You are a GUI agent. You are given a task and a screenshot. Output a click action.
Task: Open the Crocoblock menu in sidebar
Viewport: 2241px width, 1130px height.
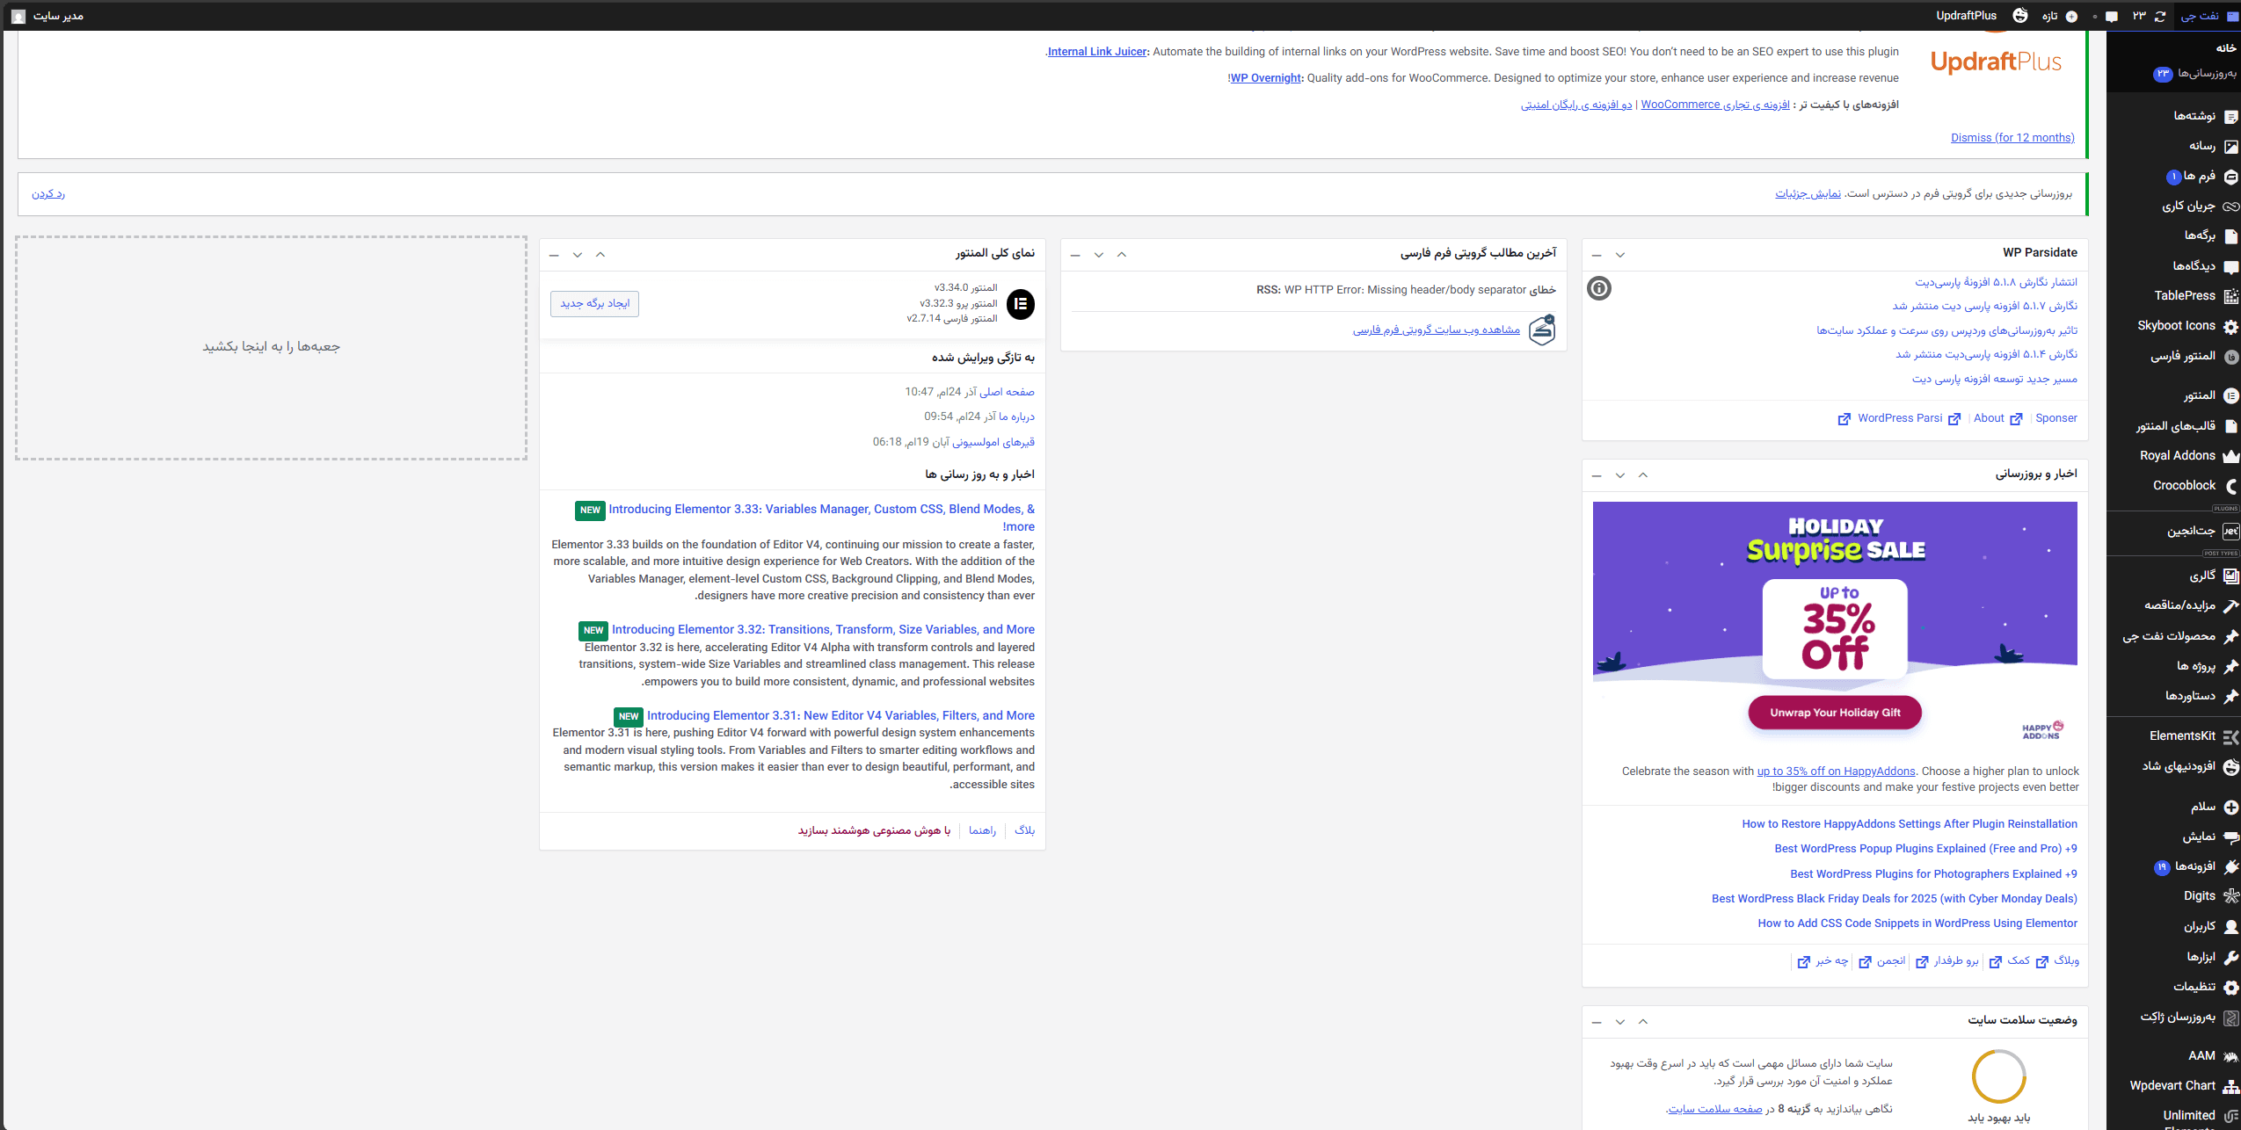point(2184,486)
